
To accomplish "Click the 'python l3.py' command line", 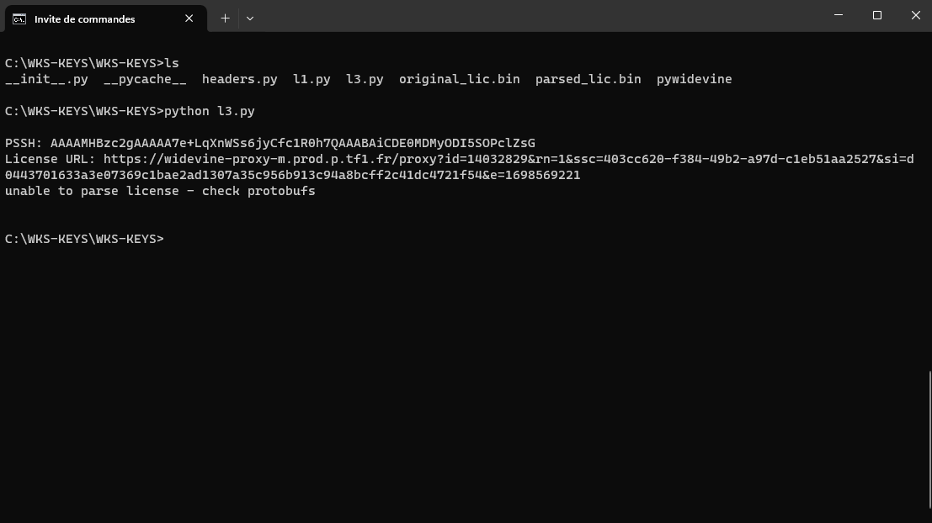I will [209, 111].
